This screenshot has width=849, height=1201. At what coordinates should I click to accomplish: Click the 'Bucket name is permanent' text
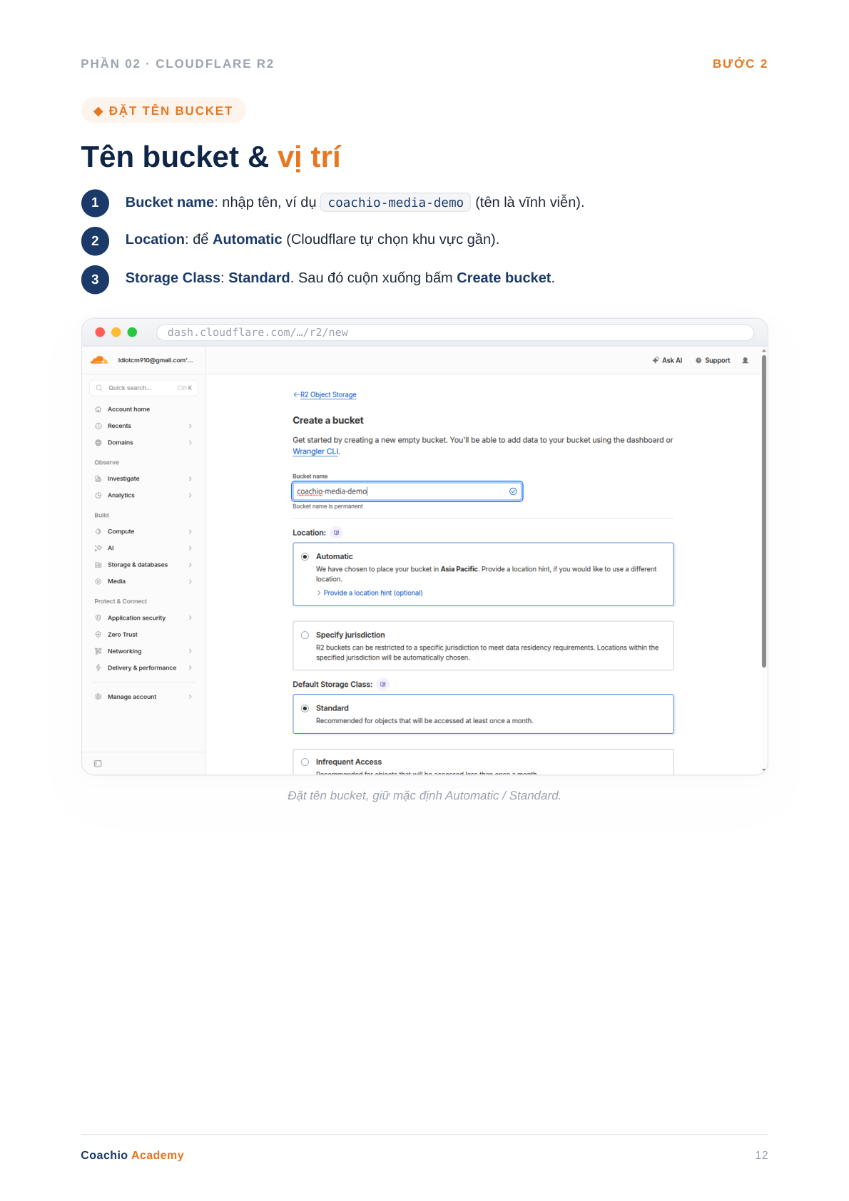point(327,506)
